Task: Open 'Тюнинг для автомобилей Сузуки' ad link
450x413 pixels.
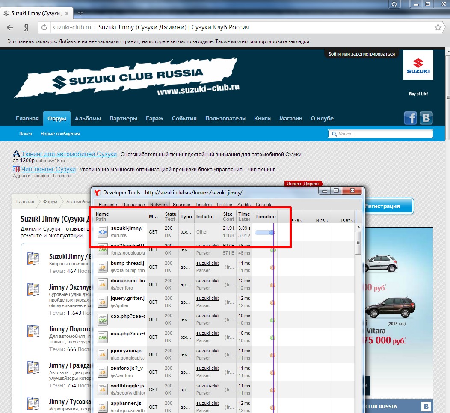Action: pyautogui.click(x=69, y=154)
